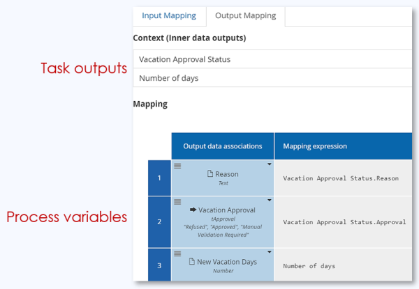This screenshot has height=289, width=419.
Task: Select row number 1 in the mapping table
Action: point(159,178)
